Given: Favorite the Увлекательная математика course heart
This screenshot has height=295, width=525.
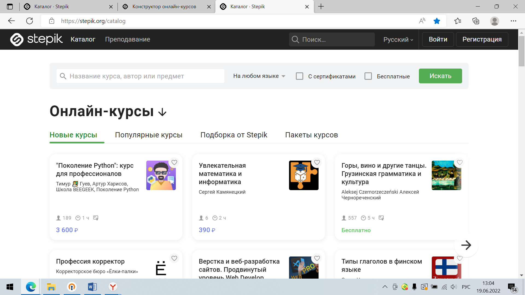Looking at the screenshot, I should [x=317, y=163].
